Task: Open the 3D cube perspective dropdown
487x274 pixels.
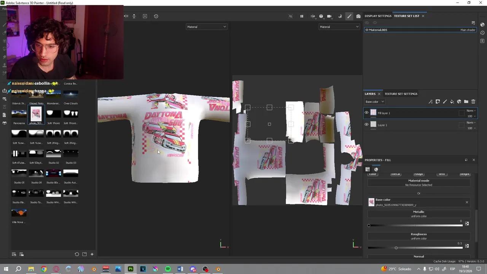Action: tap(321, 16)
